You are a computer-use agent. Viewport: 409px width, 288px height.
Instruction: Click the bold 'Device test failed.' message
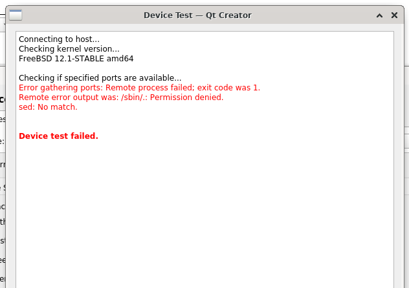tap(58, 136)
